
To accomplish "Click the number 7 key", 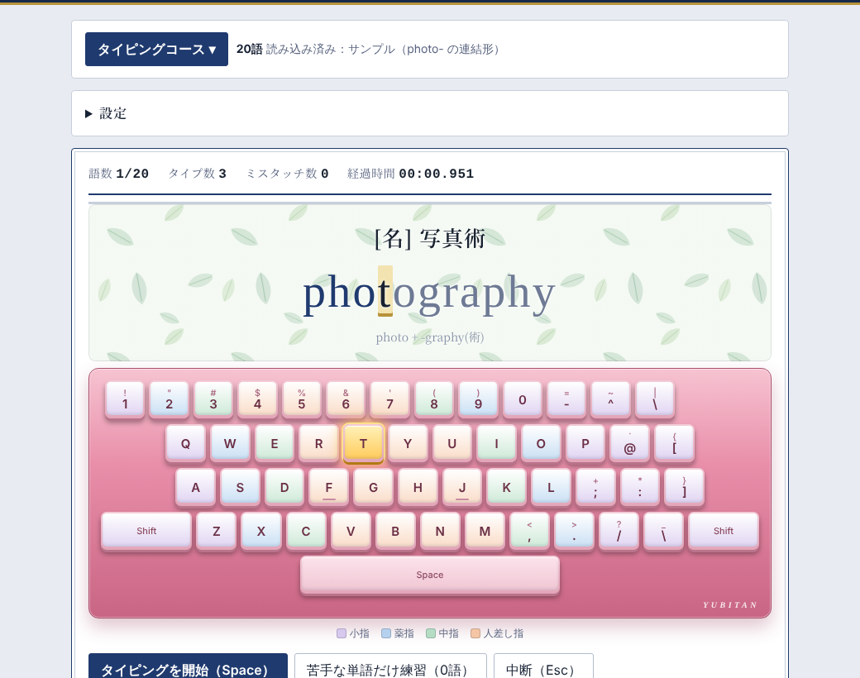I will tap(390, 399).
